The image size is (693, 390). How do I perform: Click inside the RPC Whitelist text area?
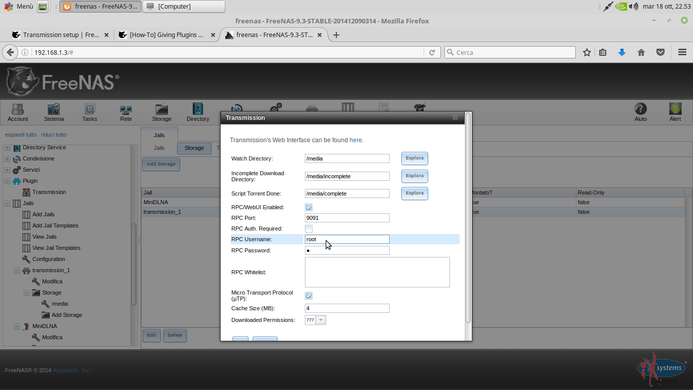(377, 272)
